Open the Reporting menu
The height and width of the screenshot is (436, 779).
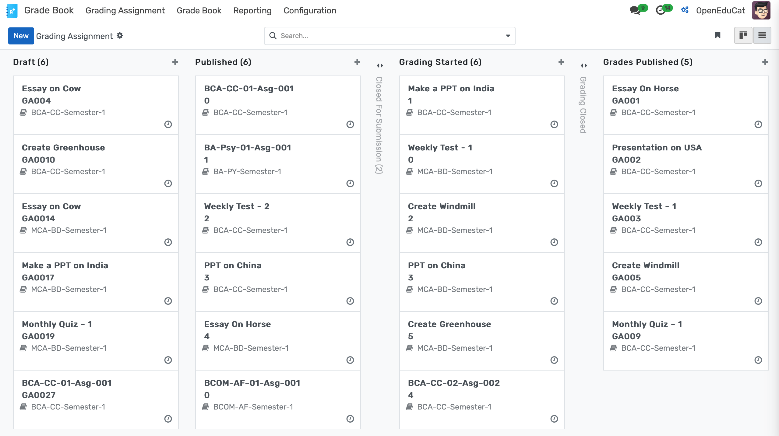pyautogui.click(x=252, y=10)
